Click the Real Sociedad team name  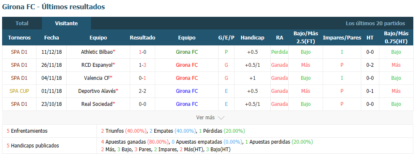pyautogui.click(x=97, y=104)
